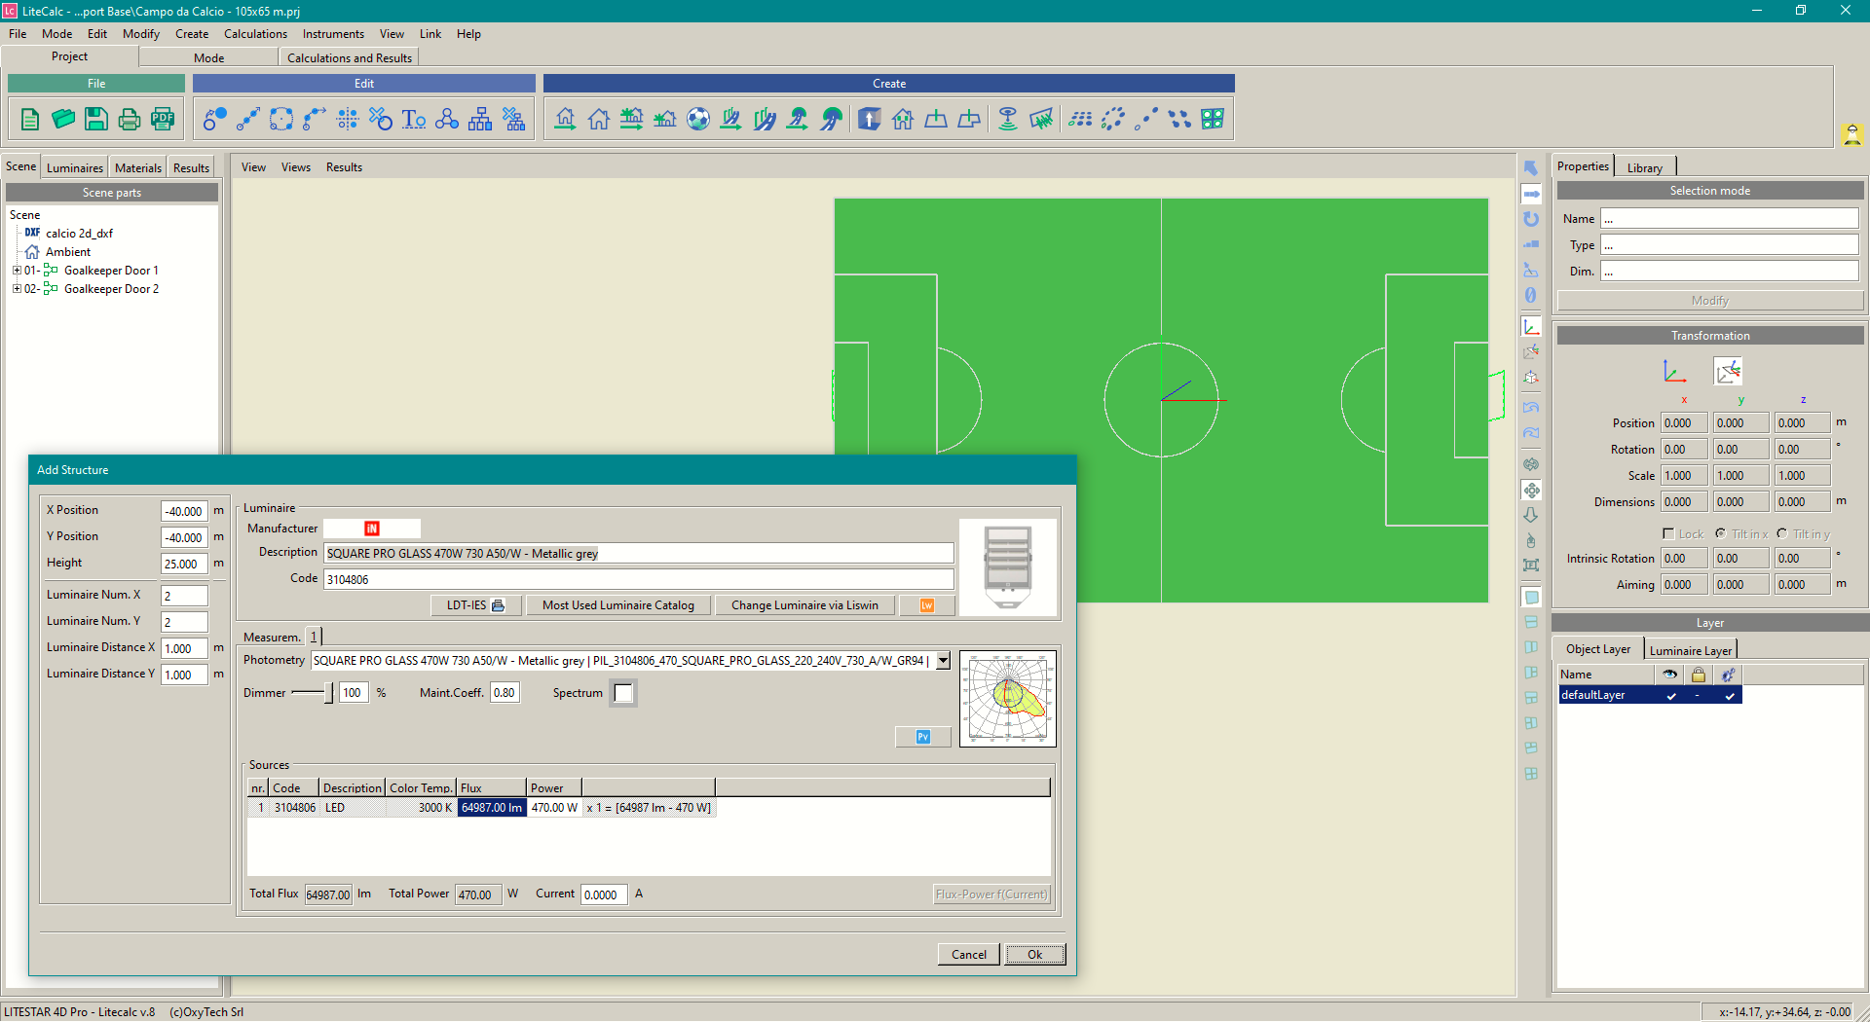Click the blue Pv photometric view button
Image resolution: width=1870 pixels, height=1022 pixels.
click(922, 737)
